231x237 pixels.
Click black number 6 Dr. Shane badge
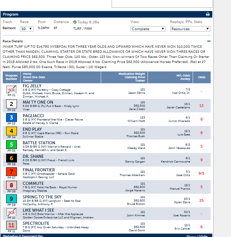[12, 158]
